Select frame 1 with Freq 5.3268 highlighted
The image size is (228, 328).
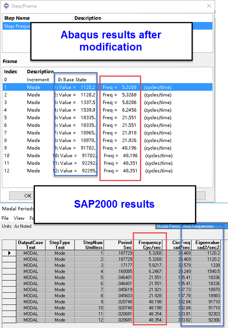(x=108, y=87)
